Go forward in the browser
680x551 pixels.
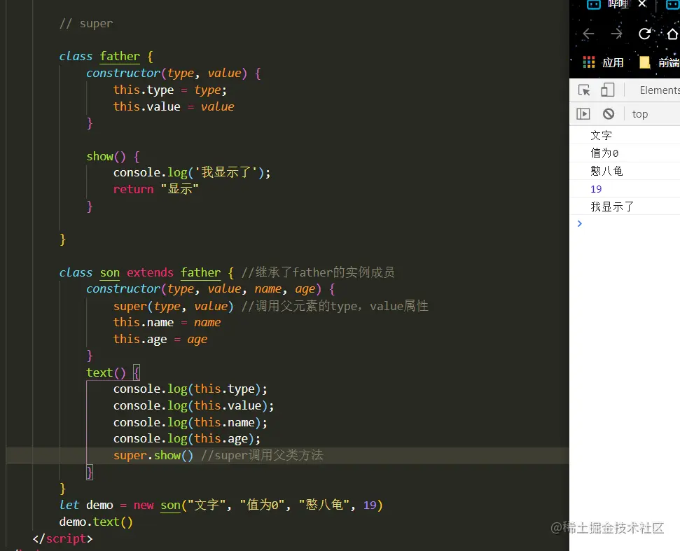click(x=616, y=34)
